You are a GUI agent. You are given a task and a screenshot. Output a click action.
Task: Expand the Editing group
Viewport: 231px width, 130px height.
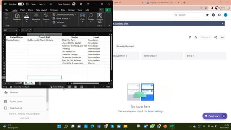pos(91,18)
